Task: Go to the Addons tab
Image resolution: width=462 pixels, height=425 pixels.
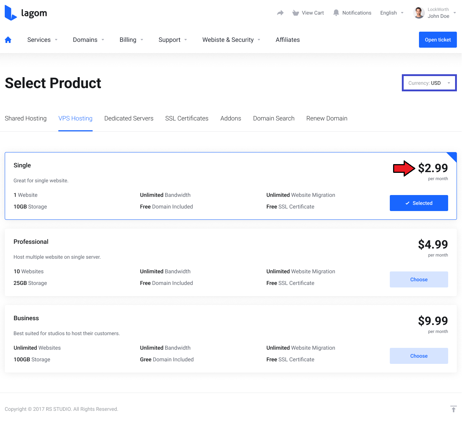Action: tap(231, 118)
